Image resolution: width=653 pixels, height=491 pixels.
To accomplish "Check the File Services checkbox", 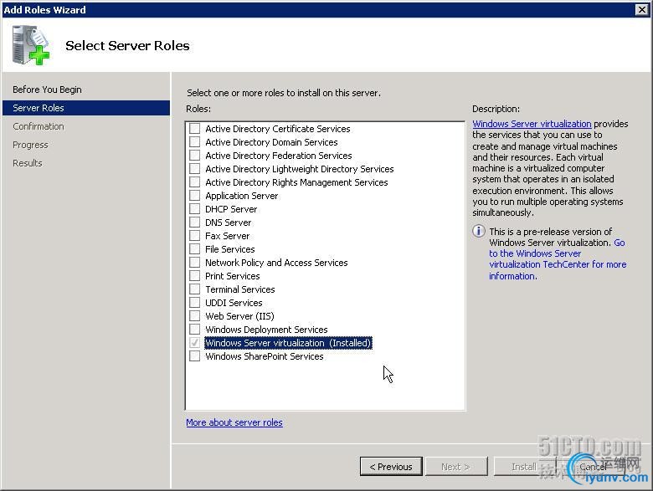I will tap(194, 248).
